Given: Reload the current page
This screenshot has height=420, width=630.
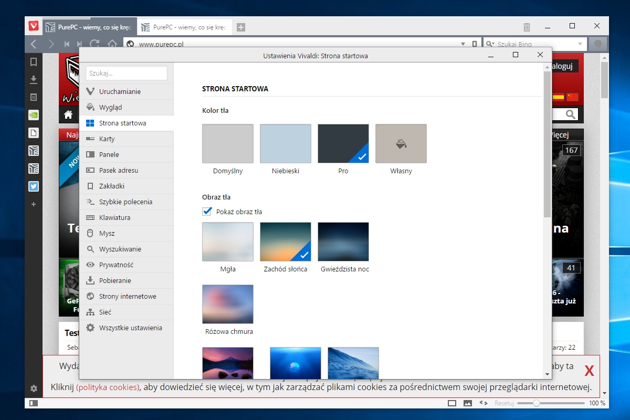Looking at the screenshot, I should (94, 44).
